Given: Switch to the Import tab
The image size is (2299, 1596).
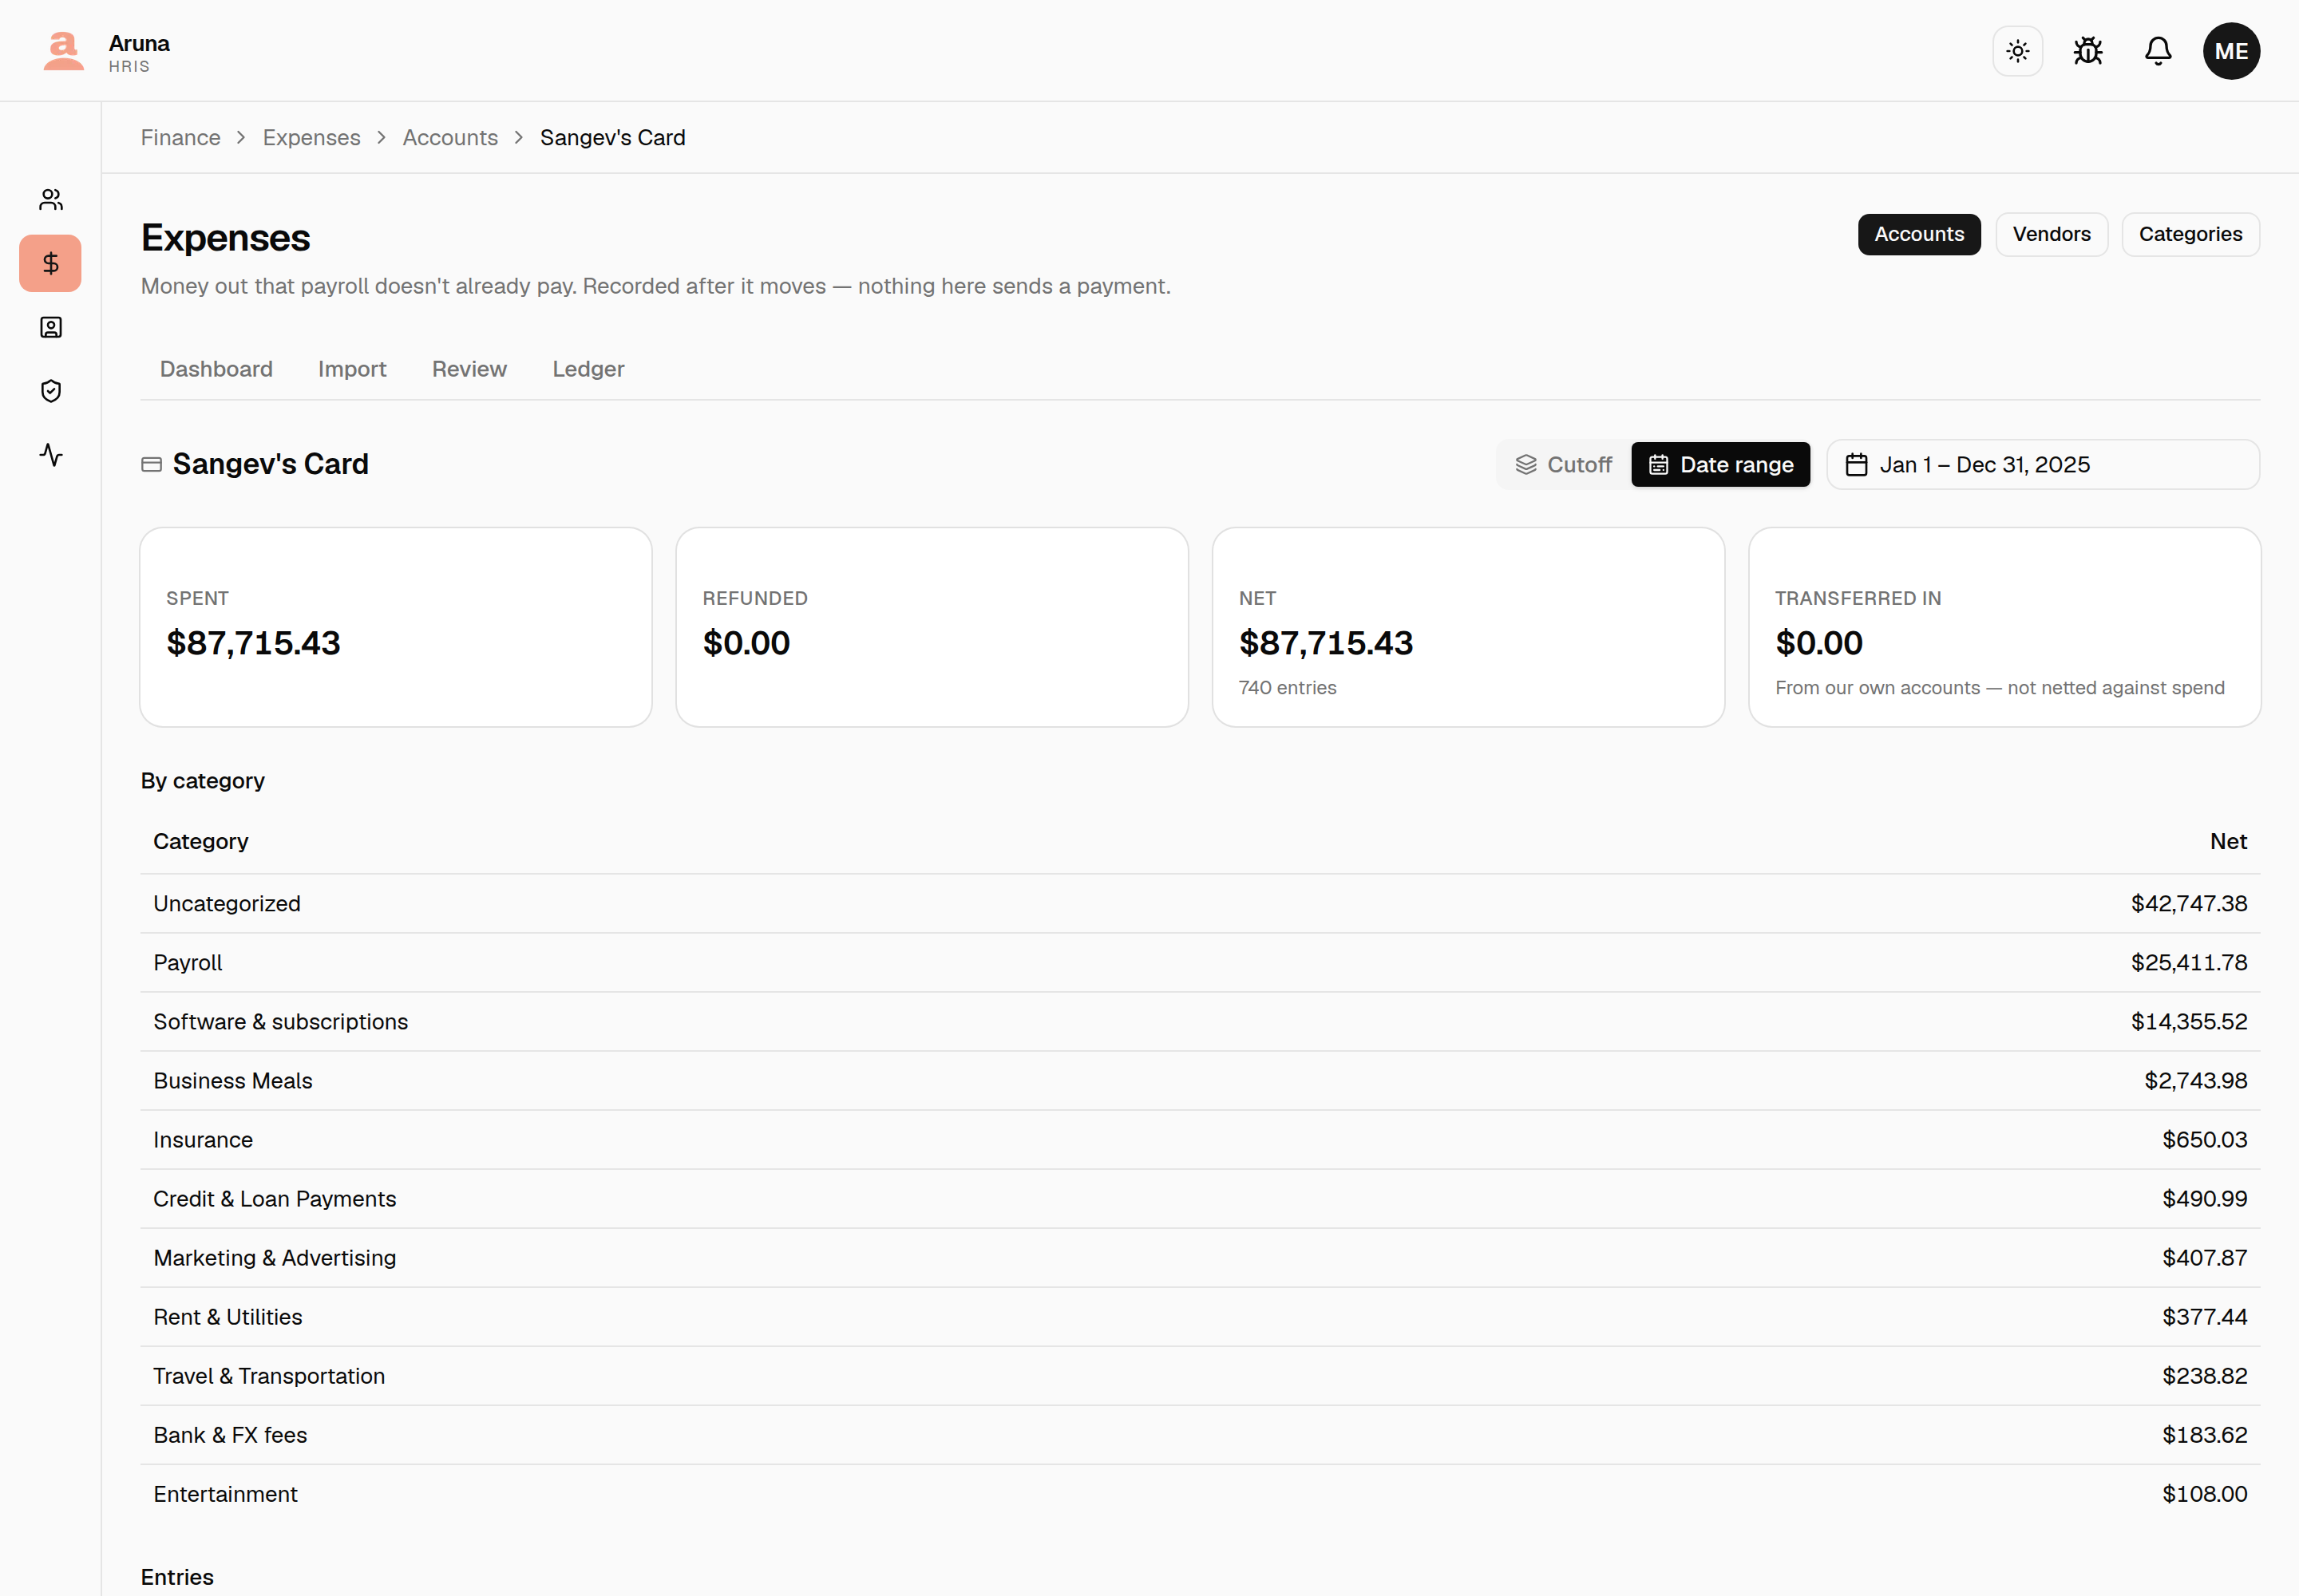Looking at the screenshot, I should [352, 369].
